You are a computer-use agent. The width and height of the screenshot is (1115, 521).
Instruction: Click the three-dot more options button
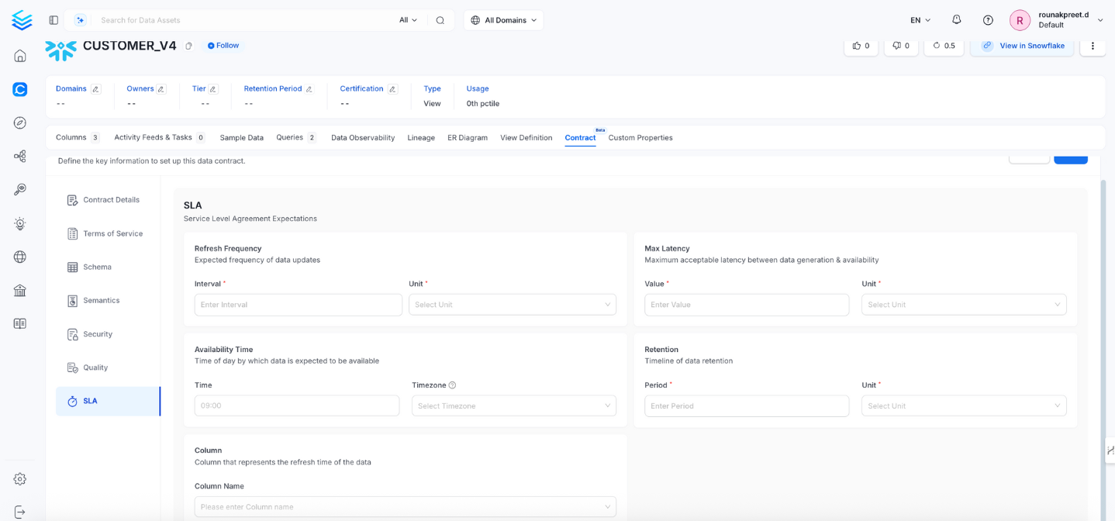[1093, 46]
